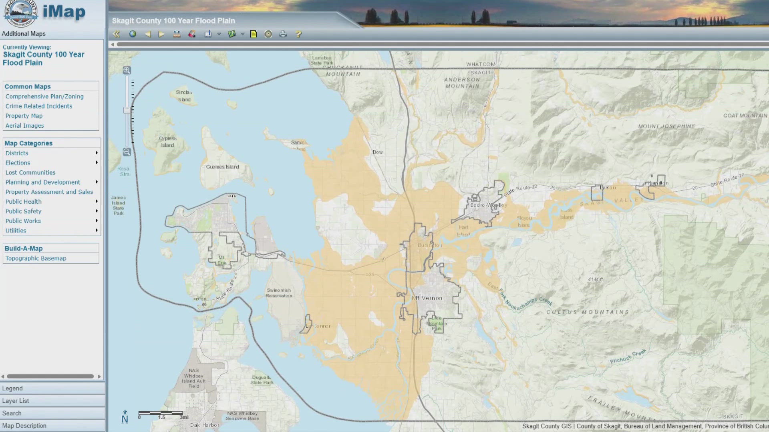Open the Comprehensive Plan/Zoning map
Screen dimensions: 769x432
click(44, 96)
